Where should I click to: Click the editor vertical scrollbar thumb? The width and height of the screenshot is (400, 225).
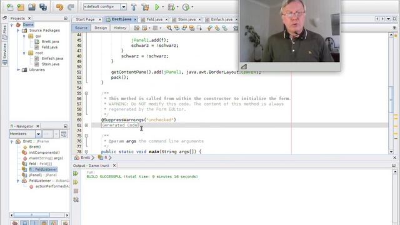pyautogui.click(x=391, y=99)
